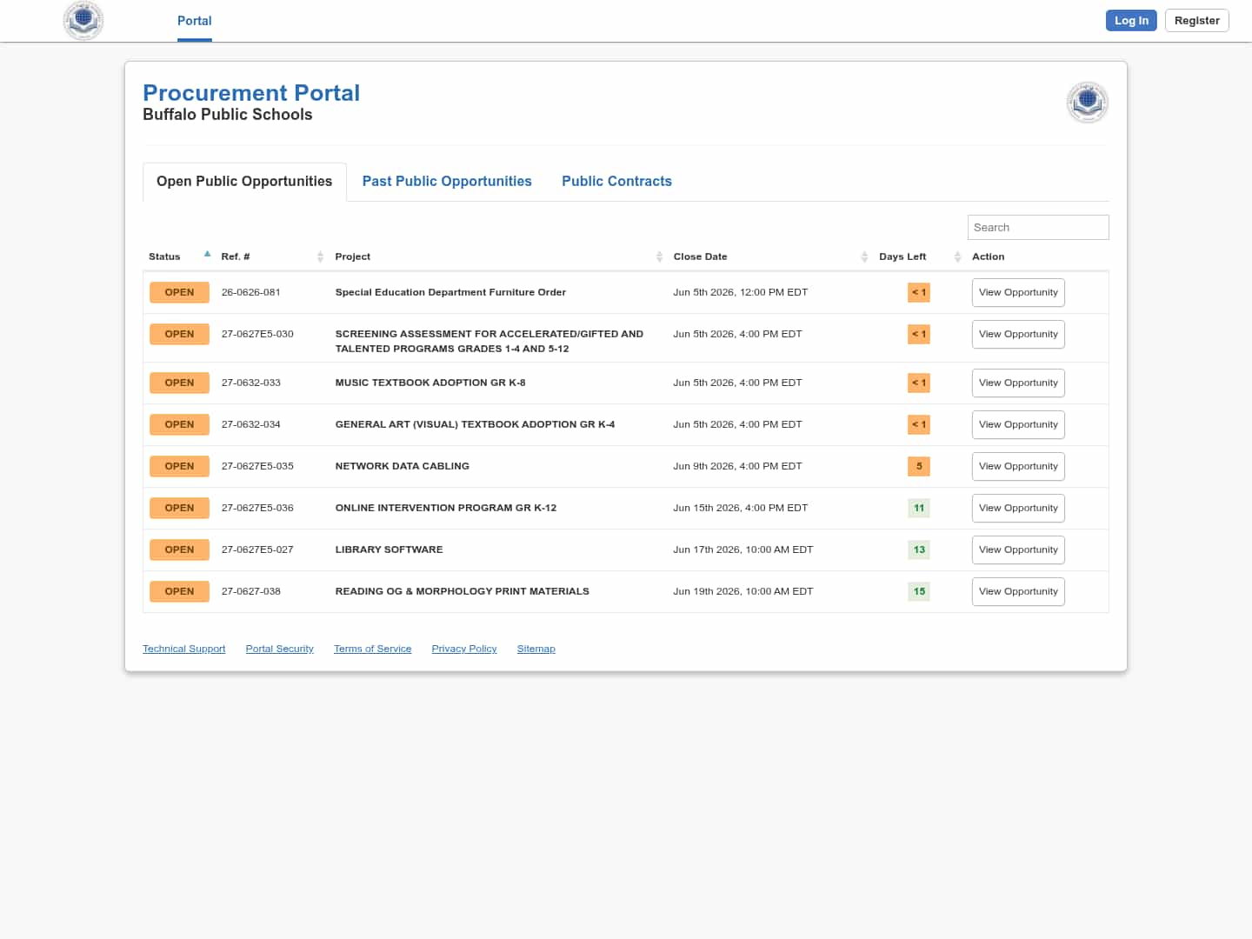This screenshot has height=939, width=1252.
Task: Click project title ONLINE INTERVENTION PROGRAM GR K-12
Action: tap(446, 508)
